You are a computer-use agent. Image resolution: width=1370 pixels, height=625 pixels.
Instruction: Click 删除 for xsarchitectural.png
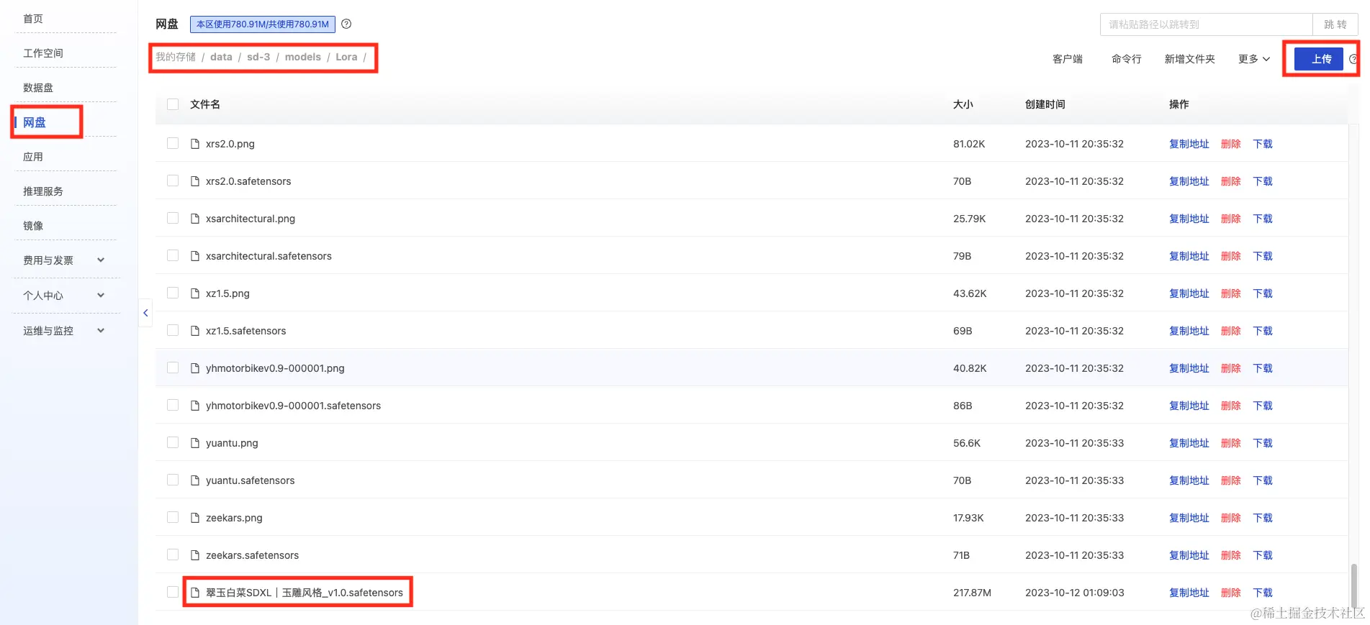coord(1231,219)
